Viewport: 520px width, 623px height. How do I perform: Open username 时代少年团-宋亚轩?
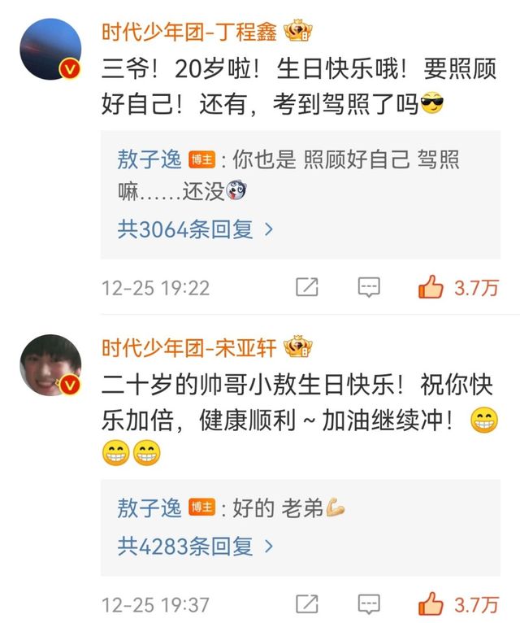click(189, 347)
